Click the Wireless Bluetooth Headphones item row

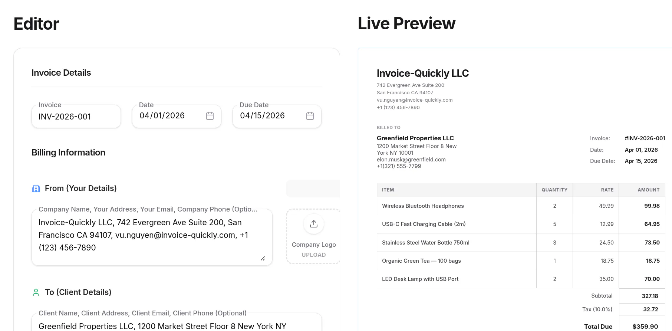point(521,206)
